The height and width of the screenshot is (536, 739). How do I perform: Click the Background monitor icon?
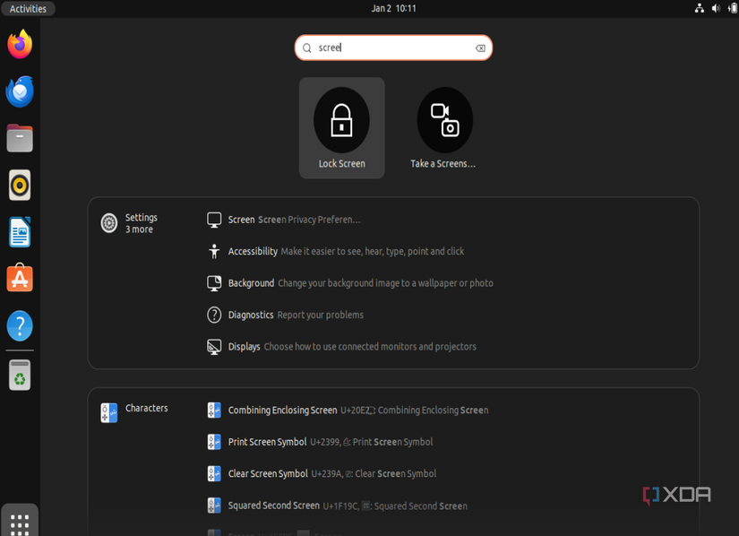214,283
